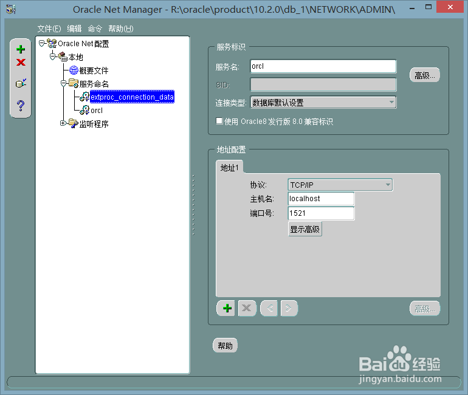Open the 编辑 menu
This screenshot has width=468, height=395.
click(74, 29)
